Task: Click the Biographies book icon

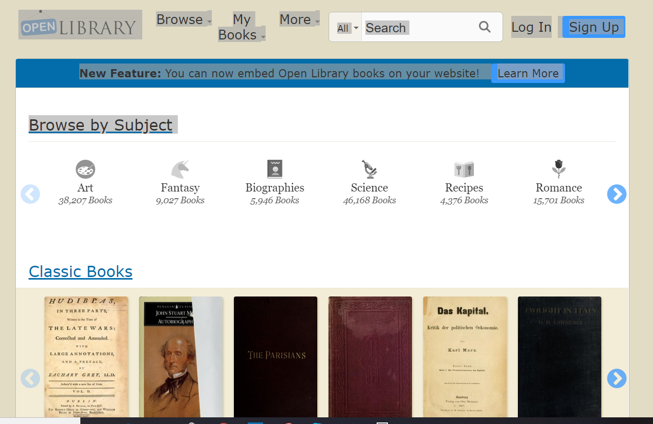Action: (x=275, y=169)
